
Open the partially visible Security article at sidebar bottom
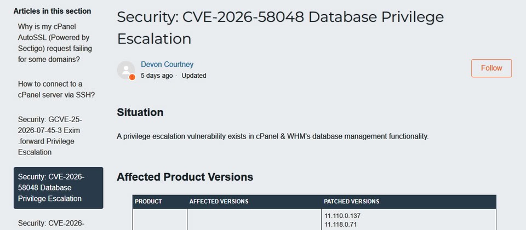[51, 223]
